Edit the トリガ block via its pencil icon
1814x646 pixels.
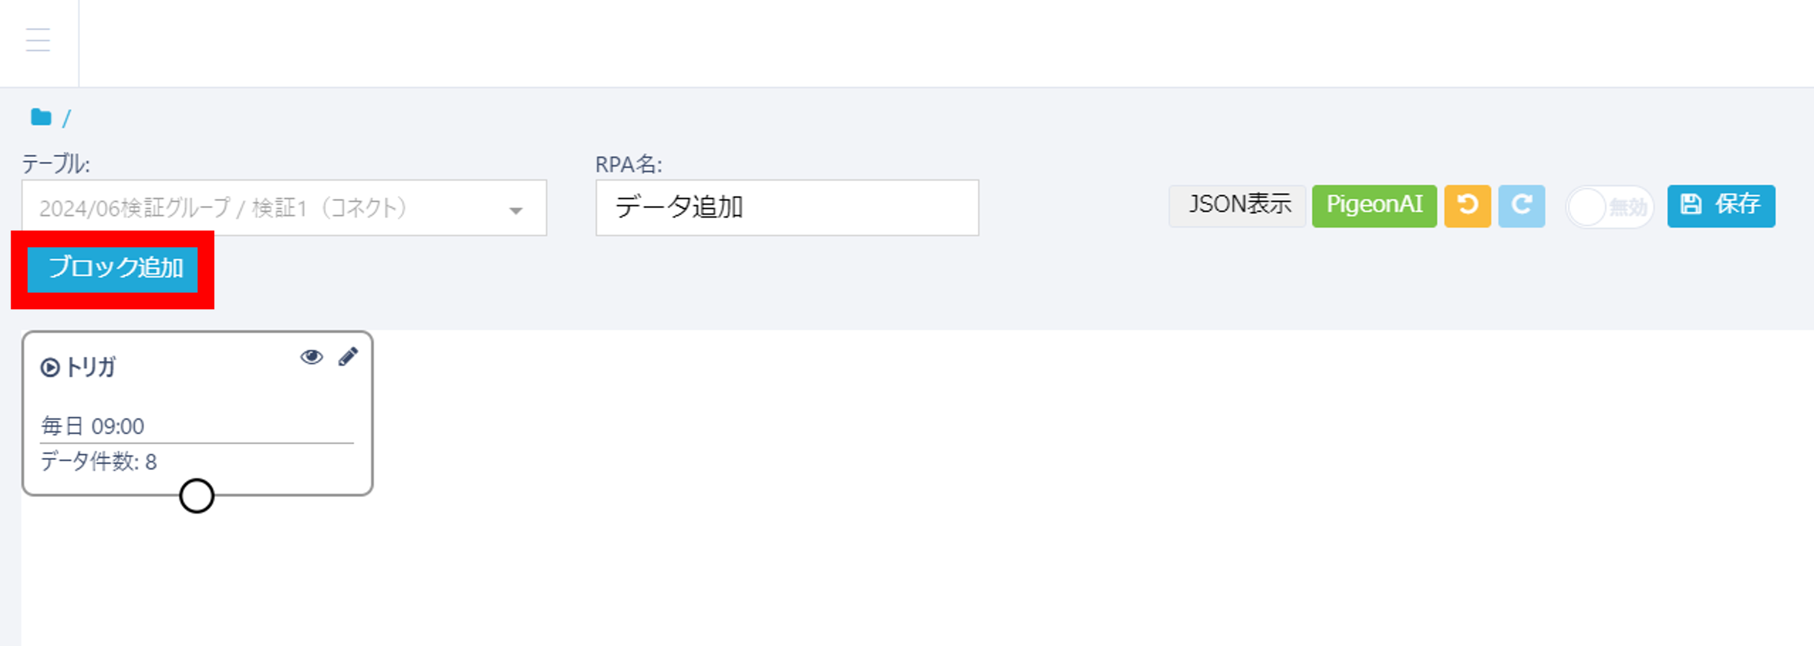pyautogui.click(x=347, y=358)
